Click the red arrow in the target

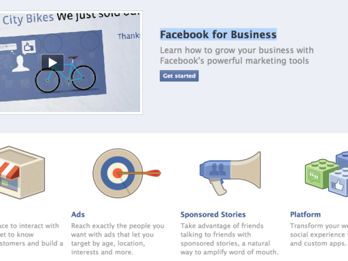(x=139, y=173)
